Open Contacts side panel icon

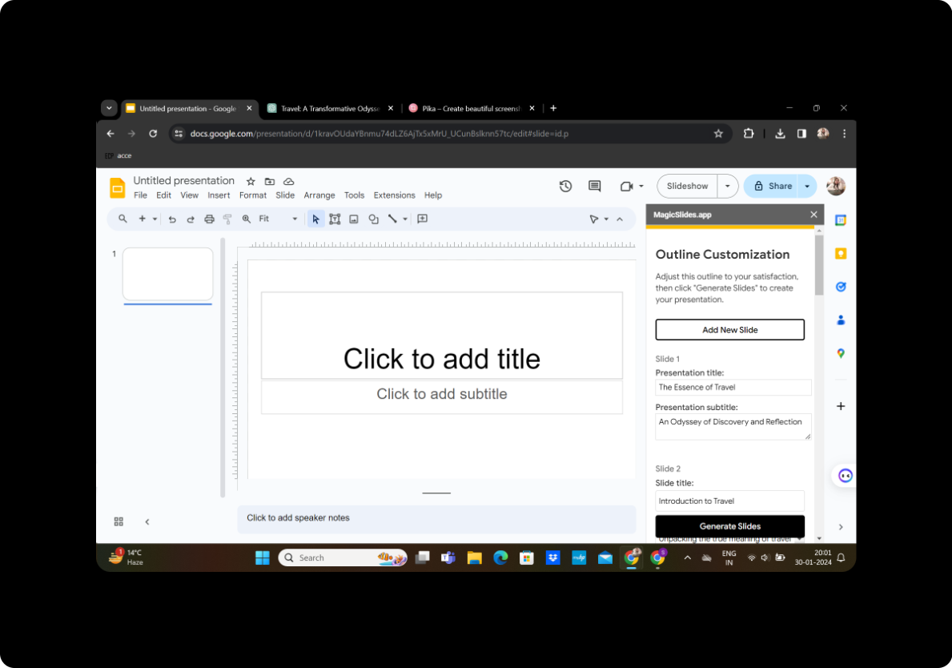[841, 320]
